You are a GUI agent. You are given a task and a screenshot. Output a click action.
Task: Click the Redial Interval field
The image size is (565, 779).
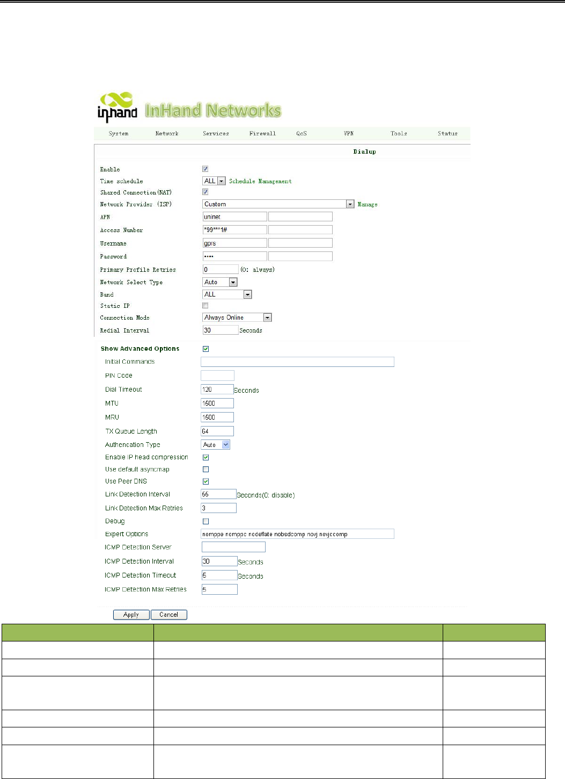(x=221, y=330)
